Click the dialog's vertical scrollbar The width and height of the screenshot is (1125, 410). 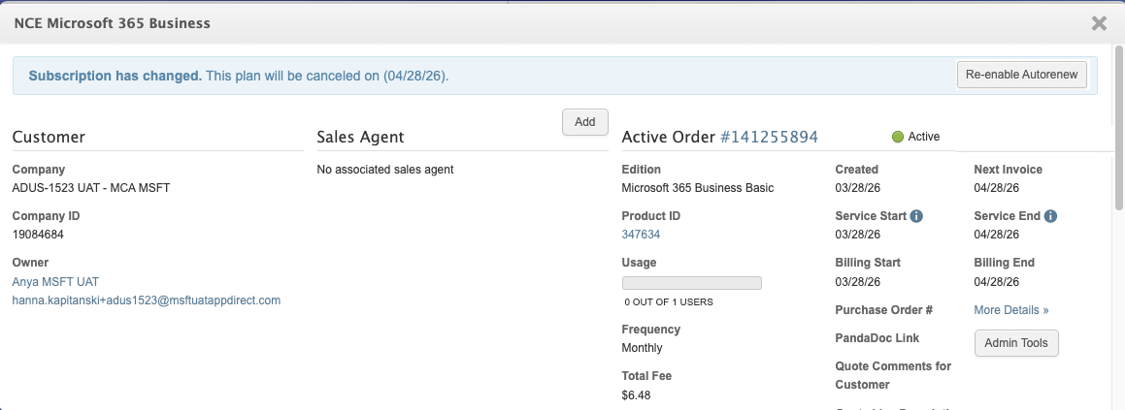[1118, 128]
